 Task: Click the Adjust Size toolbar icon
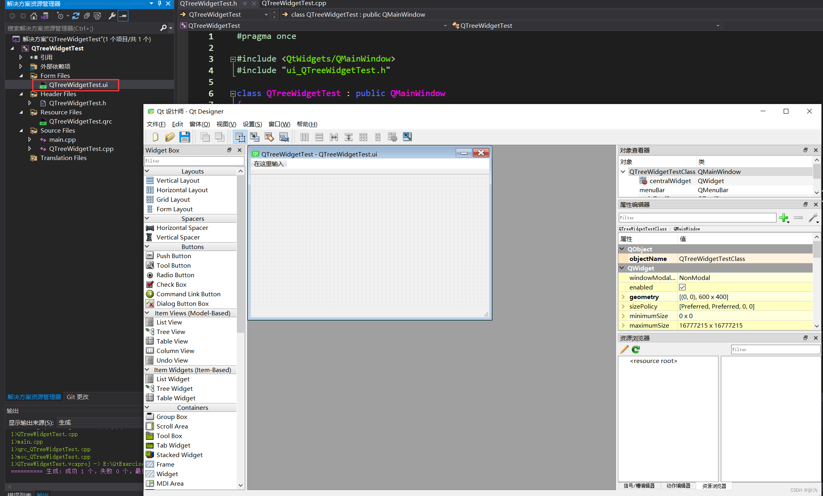(x=407, y=137)
